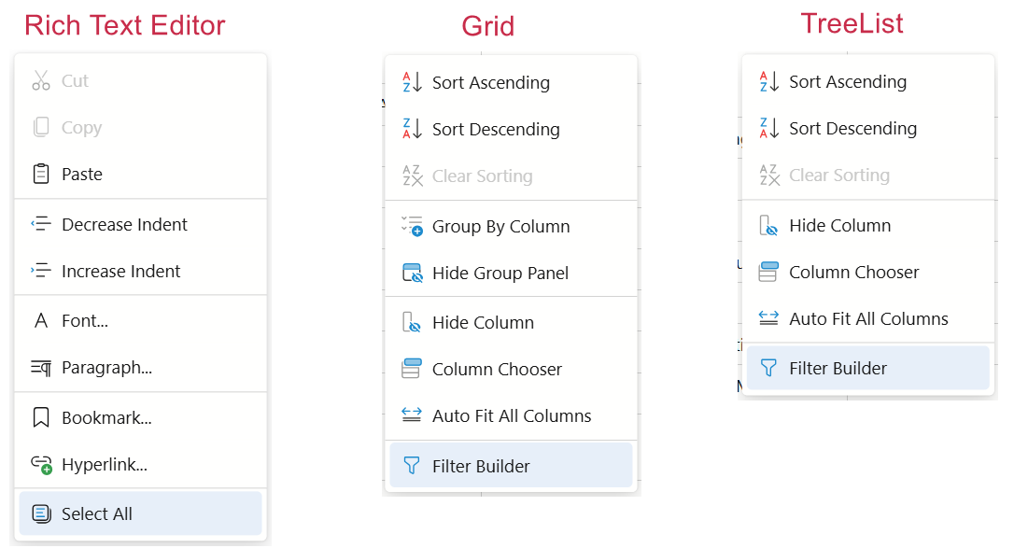Select the Auto Fit All Columns icon in TreeList
This screenshot has width=1014, height=548.
pos(768,318)
